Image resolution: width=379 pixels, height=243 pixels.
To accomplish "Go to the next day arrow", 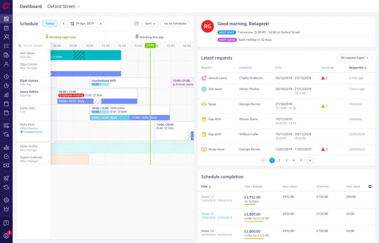I will (101, 24).
